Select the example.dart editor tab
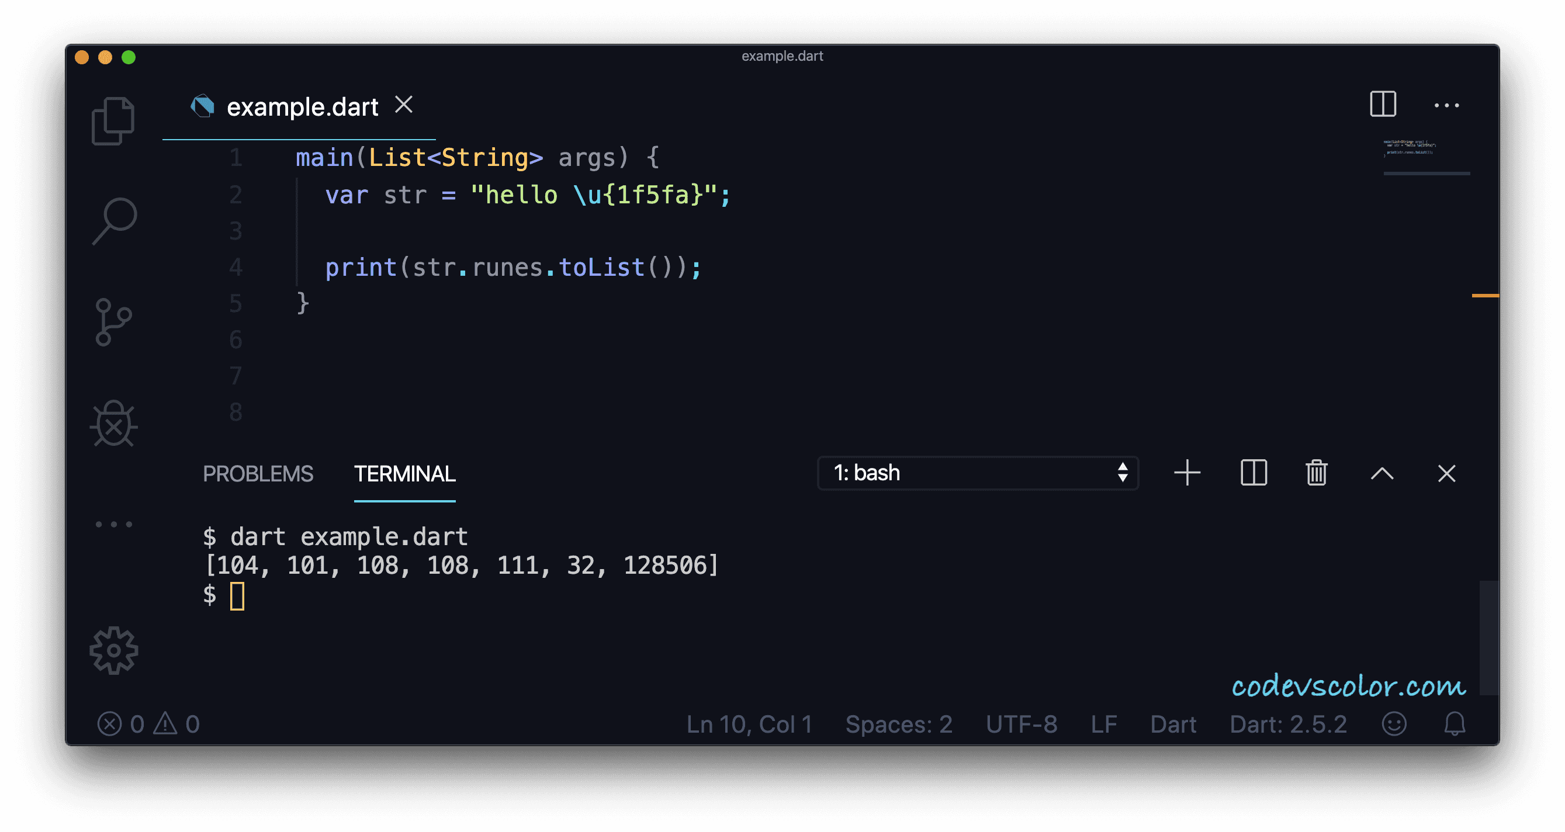 point(302,107)
